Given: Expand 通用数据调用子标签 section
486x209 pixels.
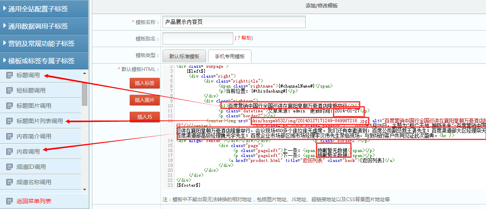Looking at the screenshot, I should point(44,26).
